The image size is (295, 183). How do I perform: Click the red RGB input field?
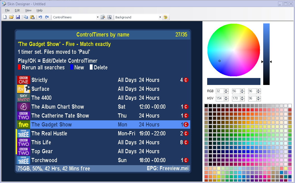(220, 91)
